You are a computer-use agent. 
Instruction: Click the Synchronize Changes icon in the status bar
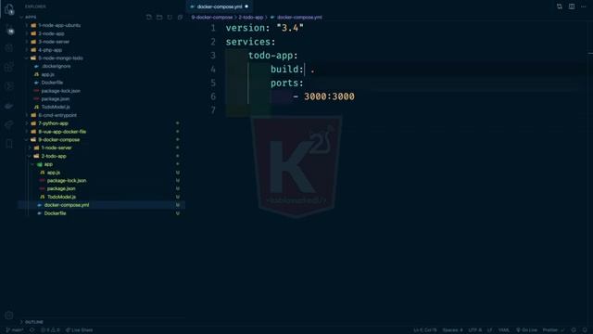tap(32, 330)
